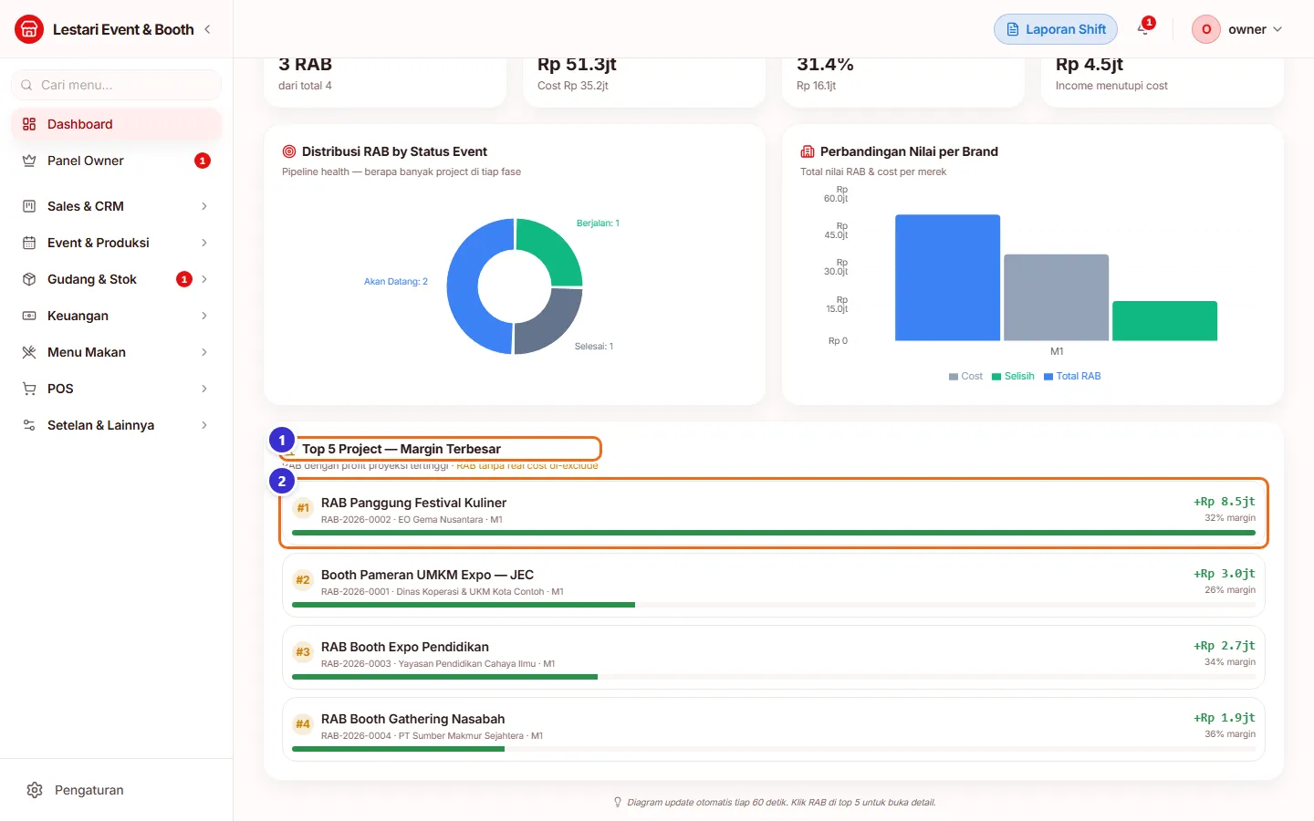Open Pengaturan at the sidebar bottom
Image resolution: width=1314 pixels, height=821 pixels.
click(x=116, y=790)
